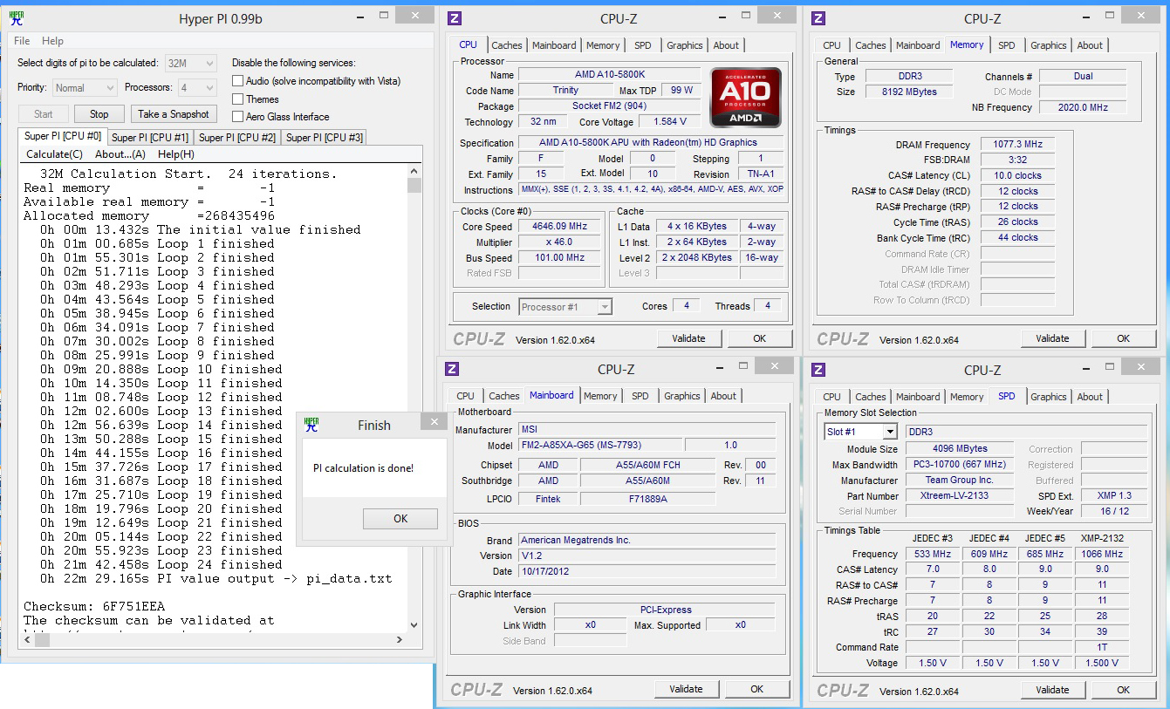Image resolution: width=1170 pixels, height=709 pixels.
Task: Open Memory tab in the Mainboard tab window
Action: click(600, 396)
